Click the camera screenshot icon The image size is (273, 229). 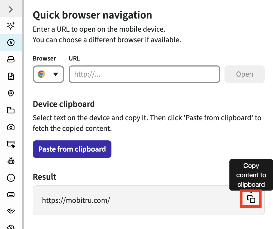(x=11, y=127)
